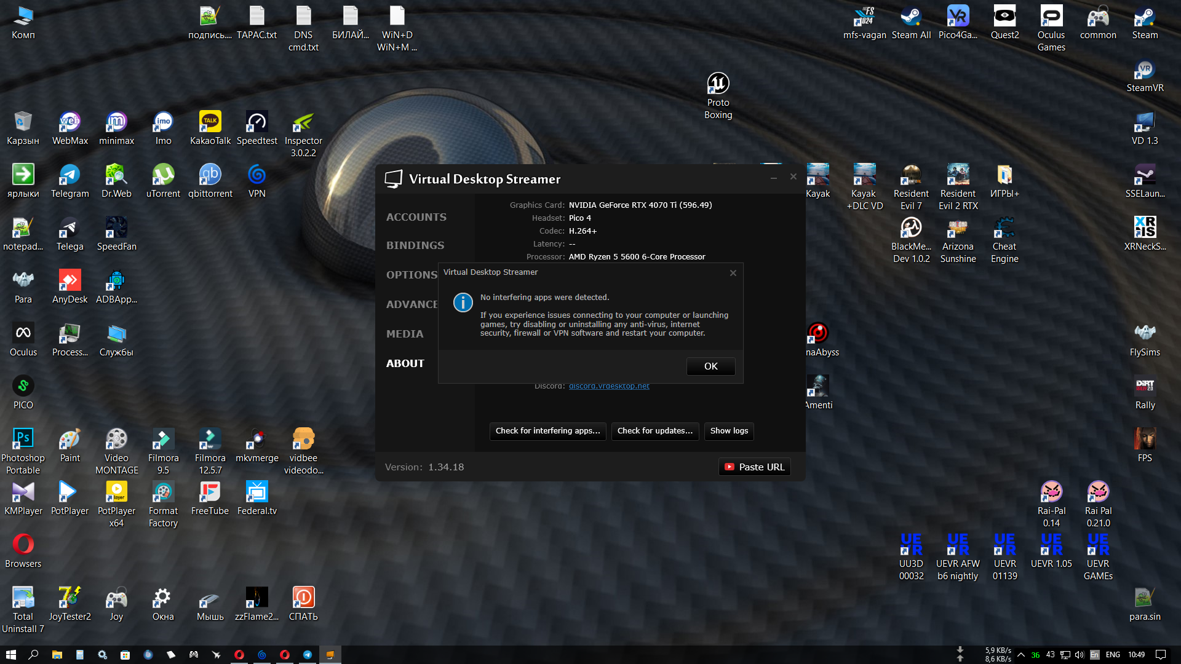Open the Steam desktop shortcut
The image size is (1181, 664).
coord(1145,23)
